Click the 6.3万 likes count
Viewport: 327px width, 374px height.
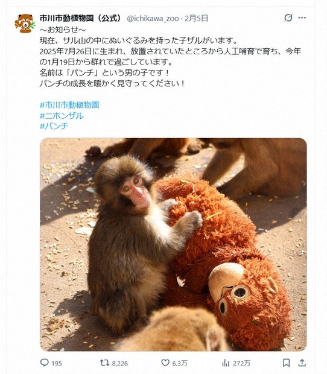[180, 364]
